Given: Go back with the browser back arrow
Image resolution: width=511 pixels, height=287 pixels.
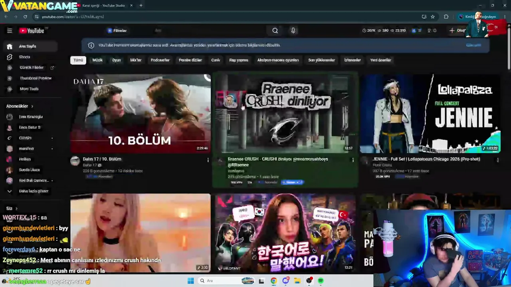Looking at the screenshot, I should coord(6,17).
